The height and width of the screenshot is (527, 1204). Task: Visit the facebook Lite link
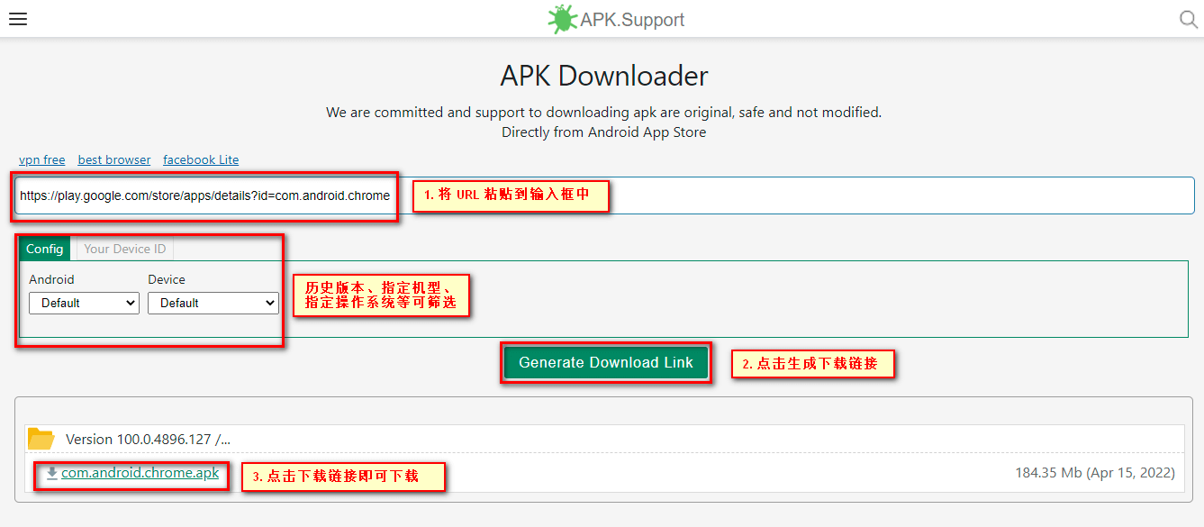(201, 159)
